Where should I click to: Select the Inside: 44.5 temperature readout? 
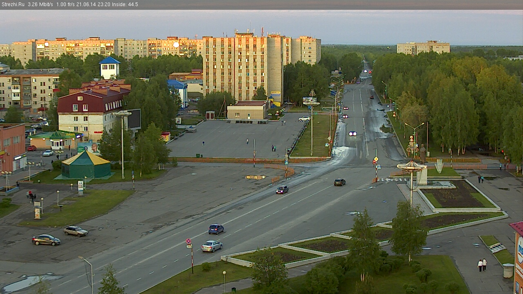124,4
